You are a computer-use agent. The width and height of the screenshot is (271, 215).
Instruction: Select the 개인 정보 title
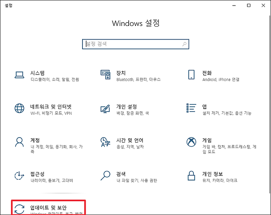coord(212,174)
